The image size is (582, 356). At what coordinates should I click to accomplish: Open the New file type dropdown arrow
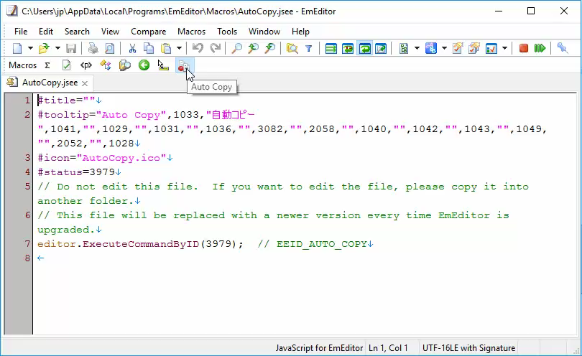(x=30, y=48)
